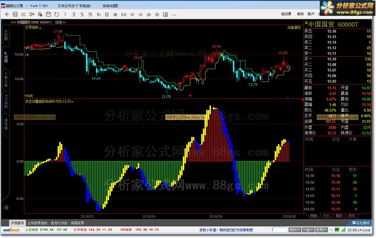The image size is (376, 238).
Task: Select the 5-minute period button
Action: [x=82, y=14]
